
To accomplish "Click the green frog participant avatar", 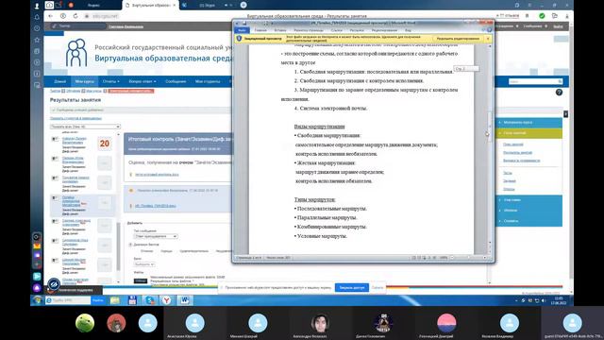I will click(x=85, y=323).
